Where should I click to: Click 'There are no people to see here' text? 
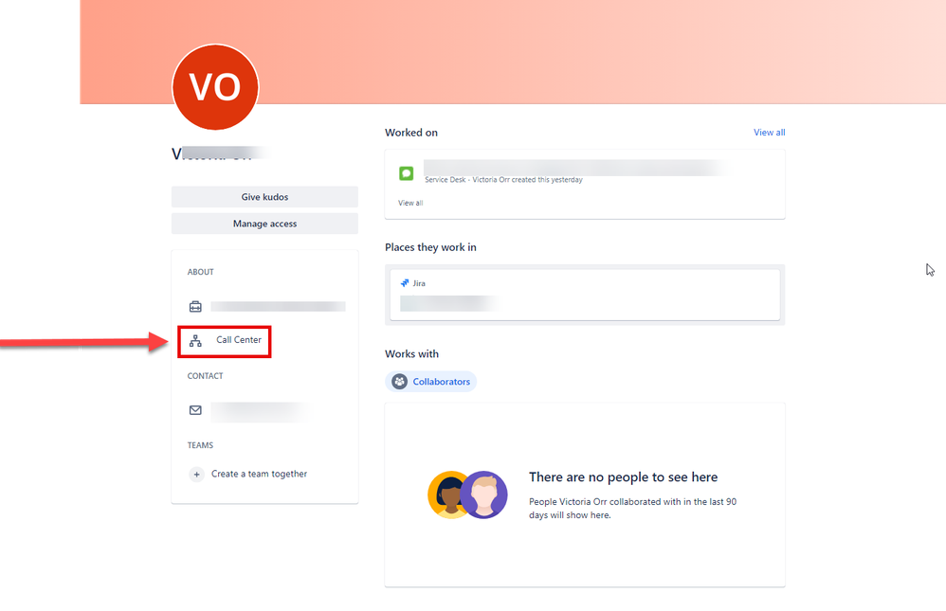(623, 477)
